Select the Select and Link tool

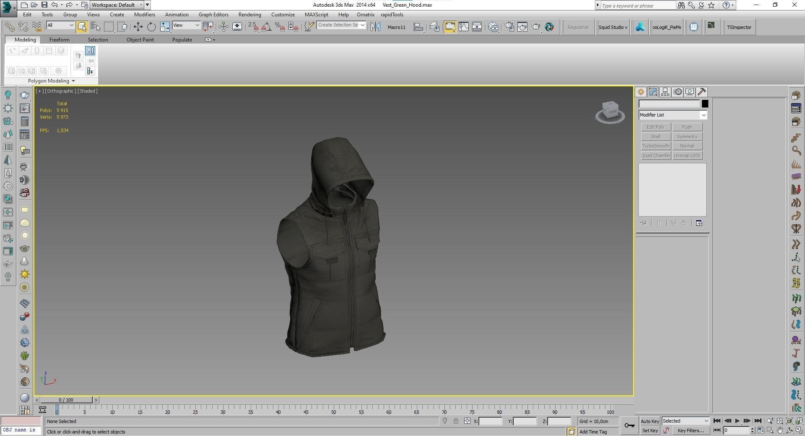(10, 27)
